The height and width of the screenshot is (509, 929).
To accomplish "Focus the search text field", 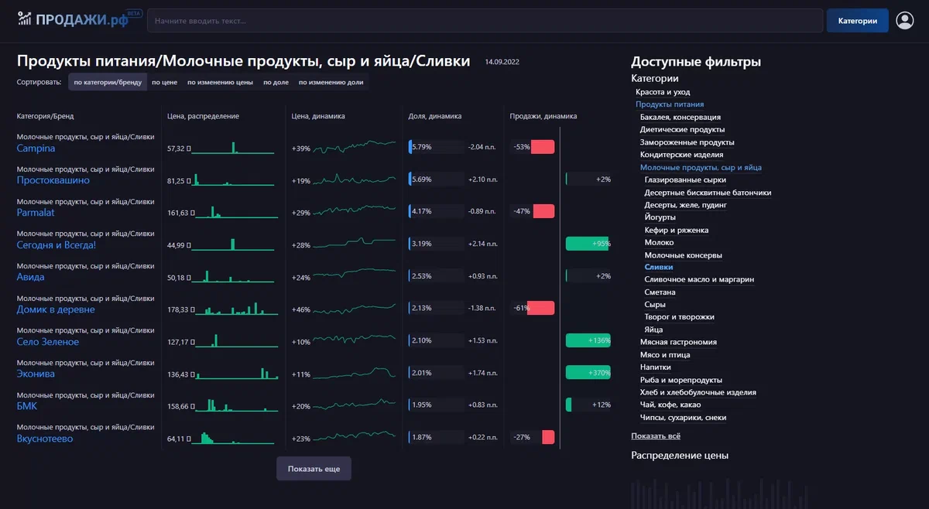I will [485, 21].
